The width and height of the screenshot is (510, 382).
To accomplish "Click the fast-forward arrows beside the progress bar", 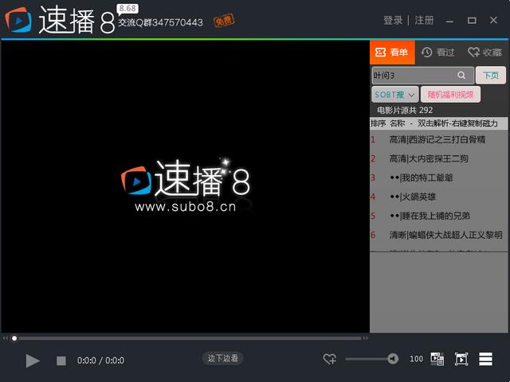I will (366, 338).
